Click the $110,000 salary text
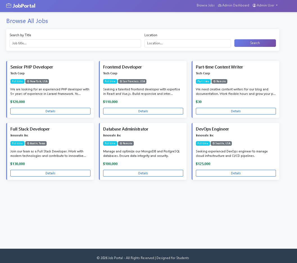This screenshot has height=263, width=297. [110, 102]
